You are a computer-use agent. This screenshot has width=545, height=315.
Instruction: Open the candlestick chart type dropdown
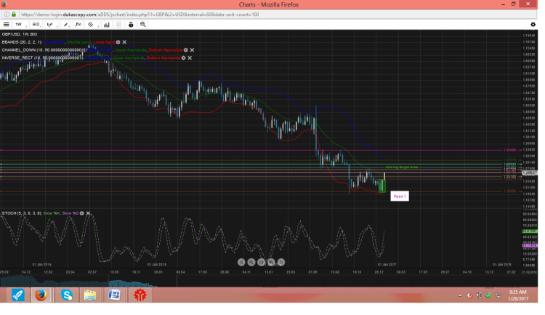tap(50, 24)
